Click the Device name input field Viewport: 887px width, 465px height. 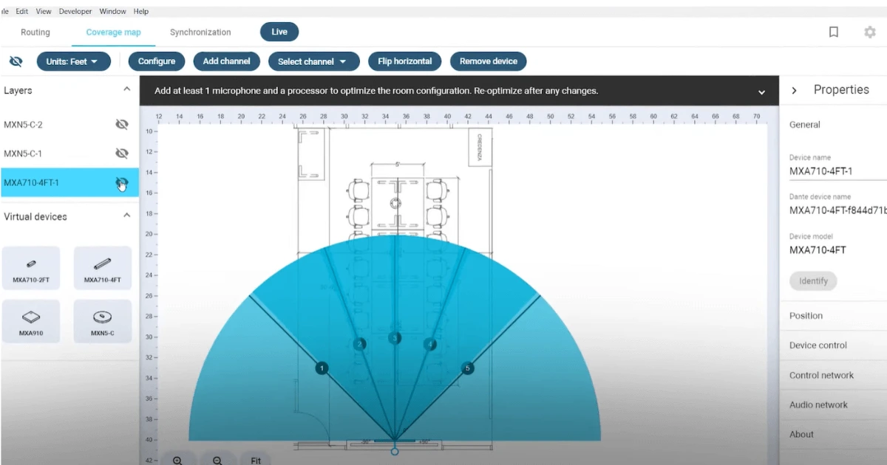[835, 171]
